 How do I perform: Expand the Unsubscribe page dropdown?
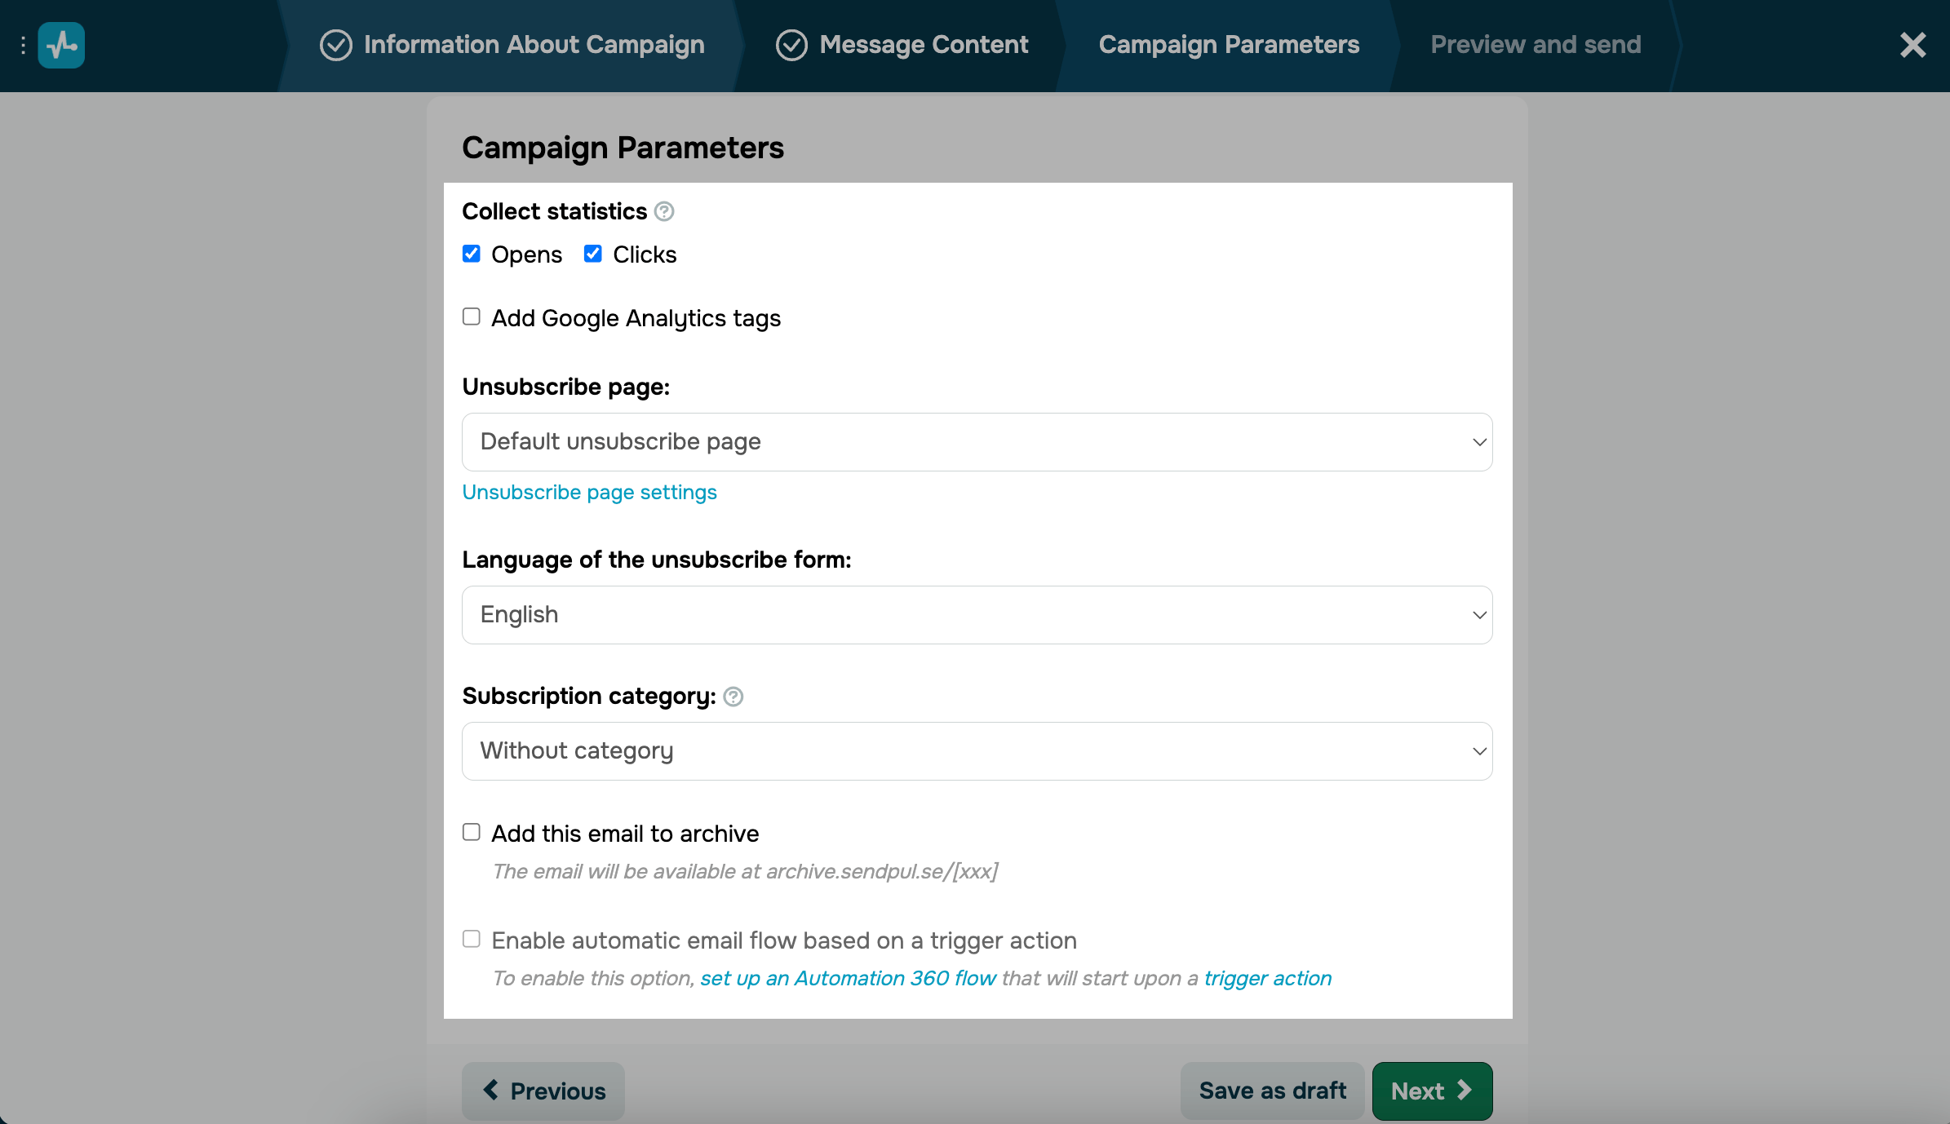[977, 442]
